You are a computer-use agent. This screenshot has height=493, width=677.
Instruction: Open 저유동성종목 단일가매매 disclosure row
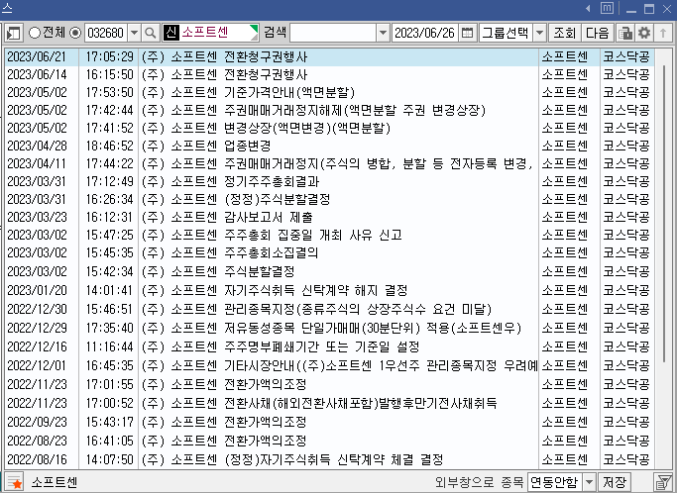(329, 328)
